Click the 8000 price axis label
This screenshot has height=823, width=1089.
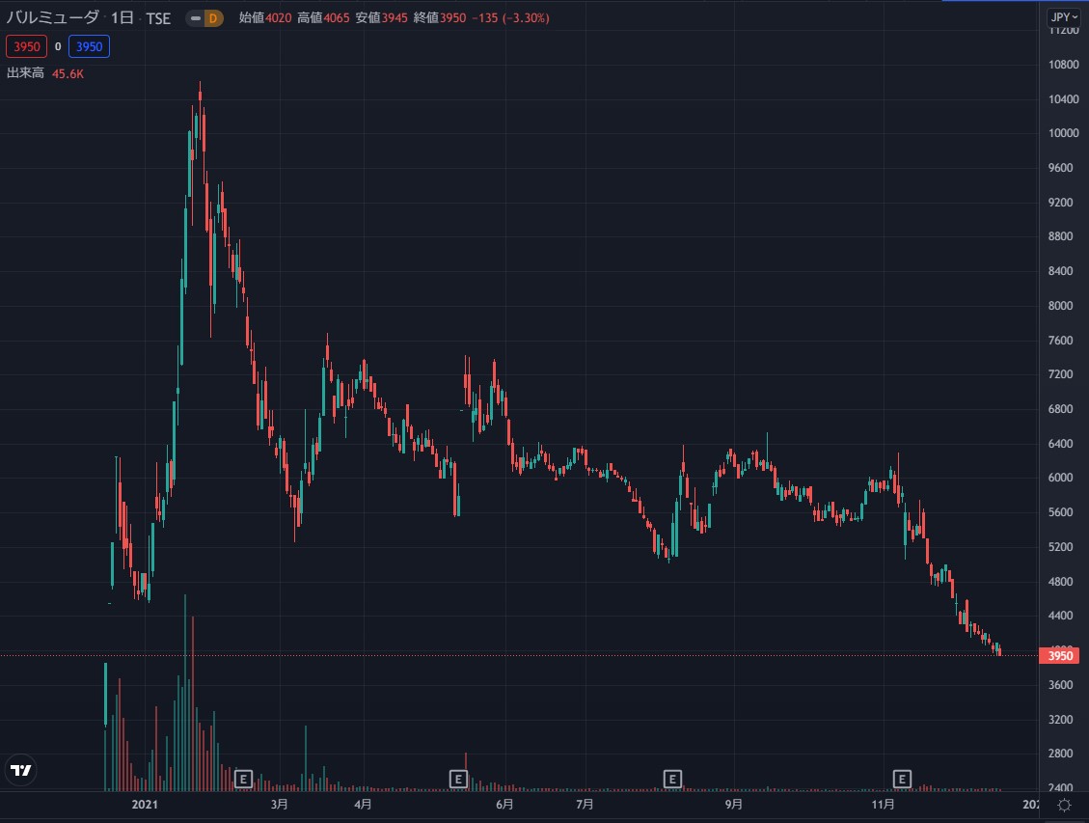[x=1060, y=306]
